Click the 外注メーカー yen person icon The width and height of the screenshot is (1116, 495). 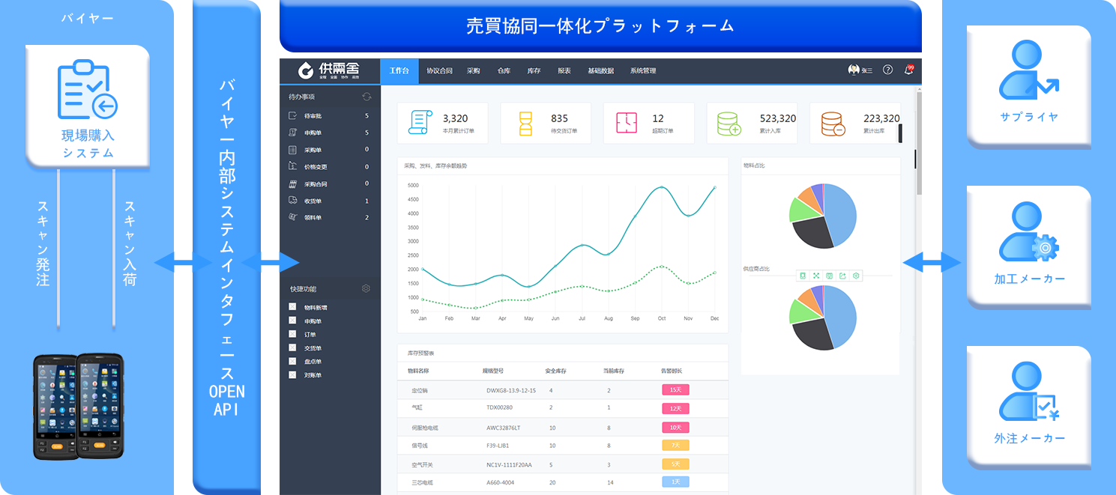[x=1028, y=392]
